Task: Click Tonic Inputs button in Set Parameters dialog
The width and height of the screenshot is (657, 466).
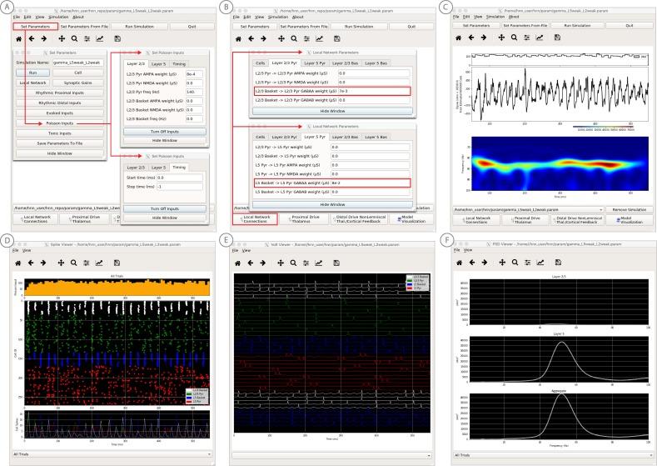Action: [x=60, y=133]
